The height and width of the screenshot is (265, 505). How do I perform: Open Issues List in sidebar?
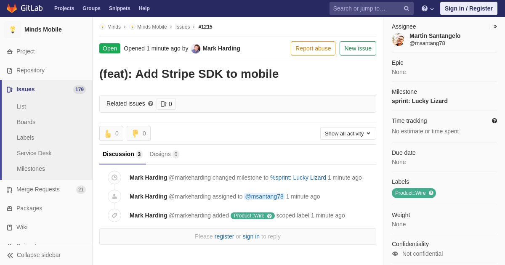tap(21, 106)
